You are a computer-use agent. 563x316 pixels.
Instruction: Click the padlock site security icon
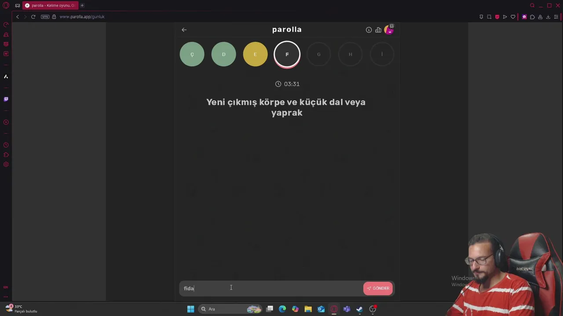tap(54, 17)
